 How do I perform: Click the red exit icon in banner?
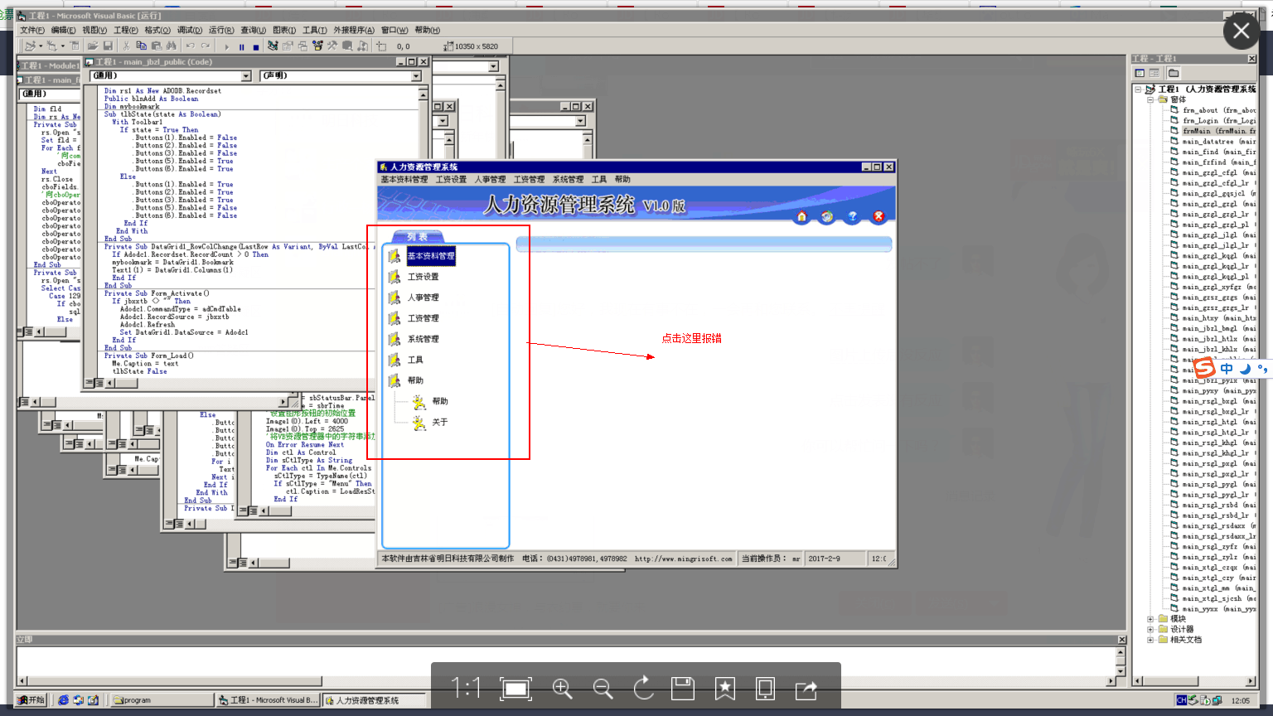tap(879, 216)
